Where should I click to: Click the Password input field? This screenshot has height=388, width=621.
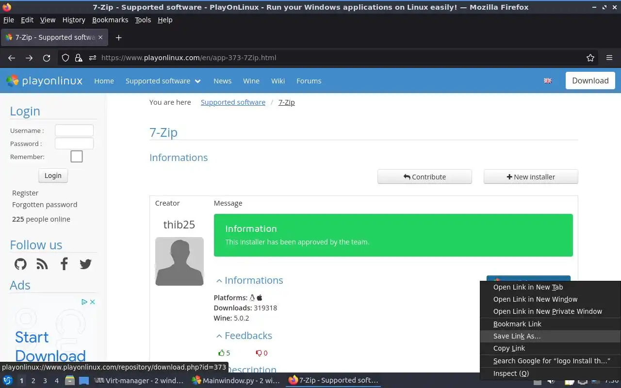point(74,144)
